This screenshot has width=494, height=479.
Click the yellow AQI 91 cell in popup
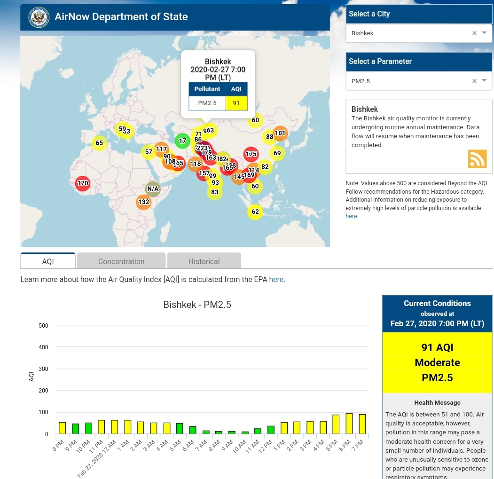[x=236, y=103]
